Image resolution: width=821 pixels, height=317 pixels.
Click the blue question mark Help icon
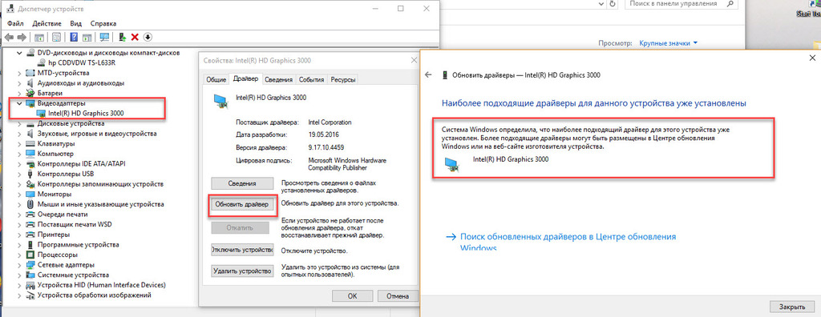74,37
